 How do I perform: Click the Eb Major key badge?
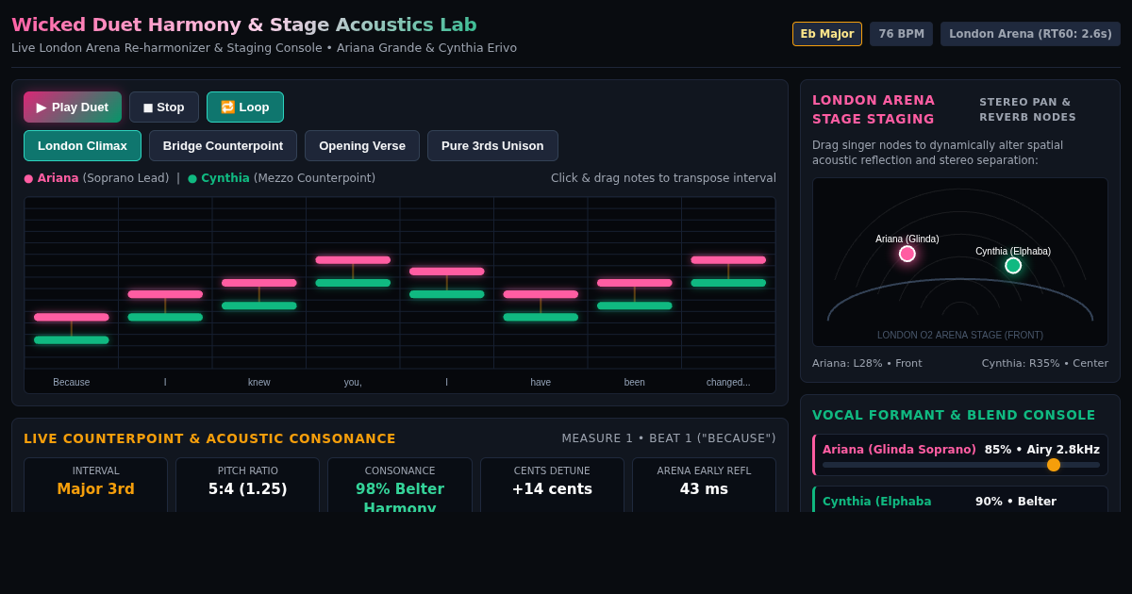click(827, 34)
